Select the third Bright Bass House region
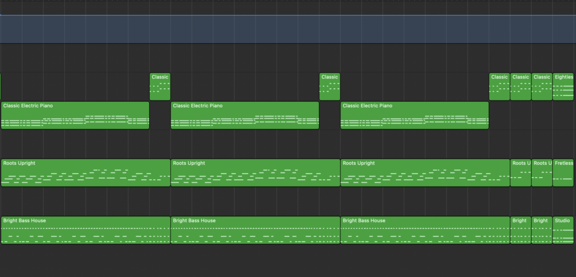 coord(425,230)
